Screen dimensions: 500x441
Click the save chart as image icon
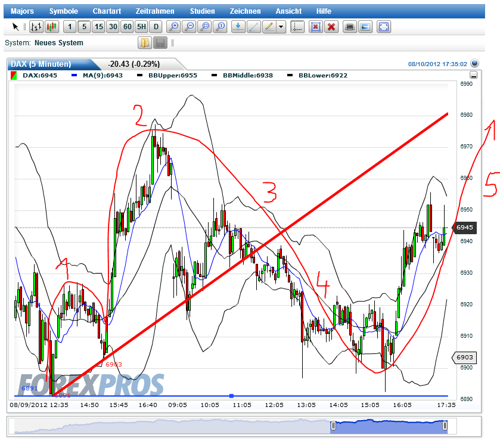365,26
